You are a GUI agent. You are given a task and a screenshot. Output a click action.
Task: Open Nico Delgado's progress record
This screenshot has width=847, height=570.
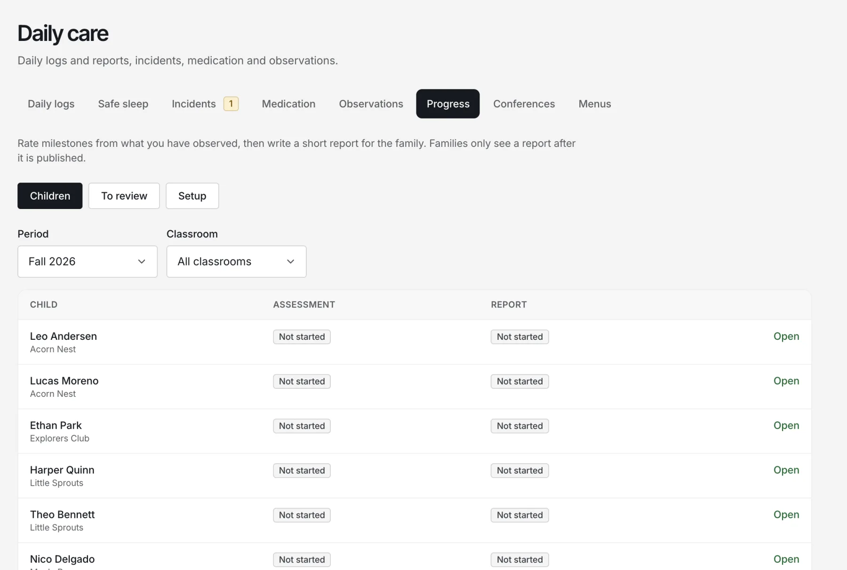[x=786, y=559]
